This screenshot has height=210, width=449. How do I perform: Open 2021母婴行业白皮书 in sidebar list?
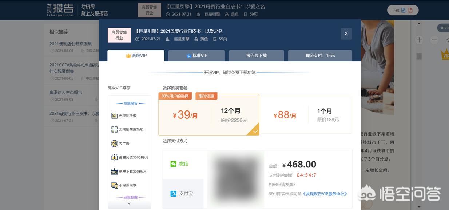point(74,113)
